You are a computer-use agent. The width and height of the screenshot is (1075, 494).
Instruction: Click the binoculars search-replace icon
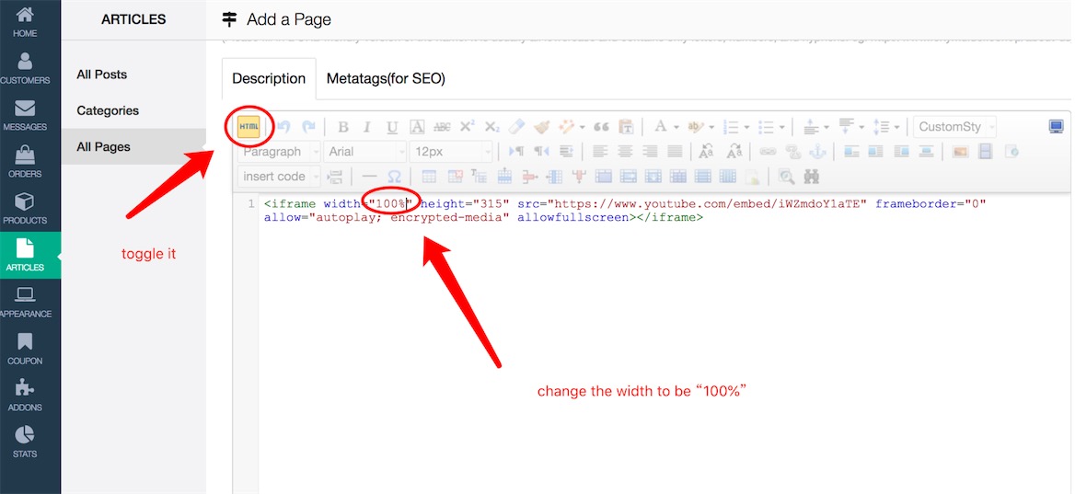pos(811,177)
